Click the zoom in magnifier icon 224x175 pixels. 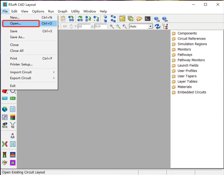tap(112, 26)
